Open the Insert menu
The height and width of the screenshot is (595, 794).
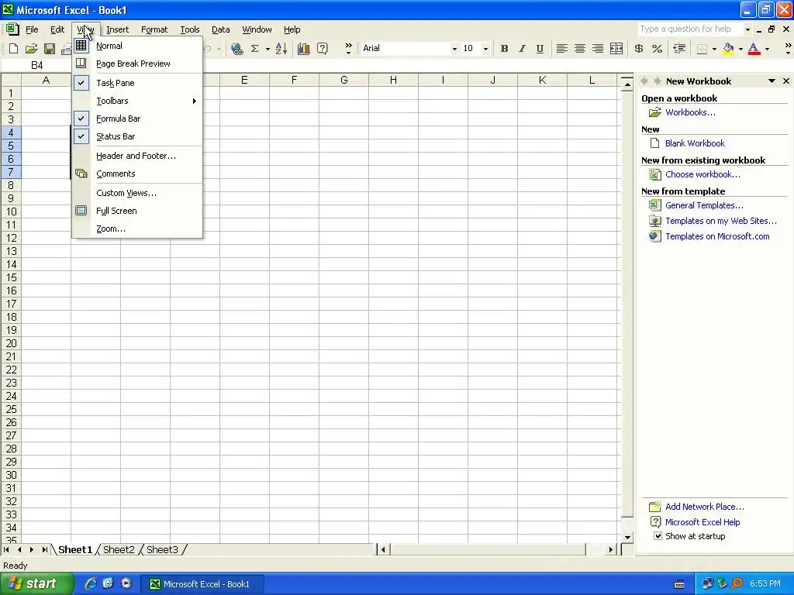118,29
